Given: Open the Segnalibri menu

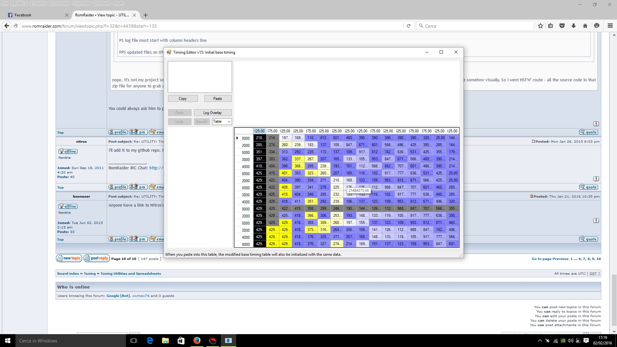Looking at the screenshot, I should pos(82,3).
